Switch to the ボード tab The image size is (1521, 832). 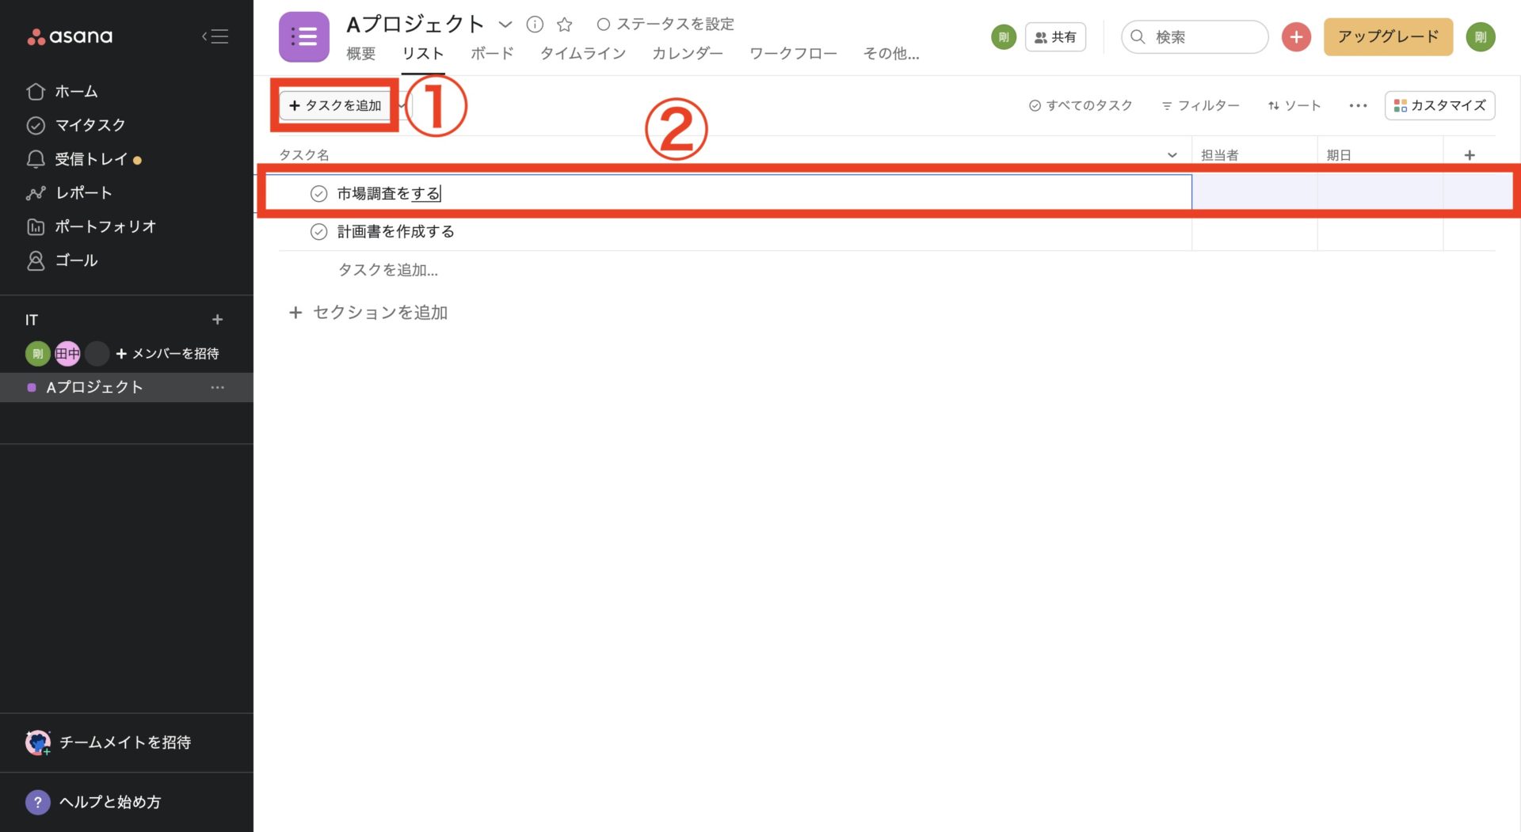[491, 54]
